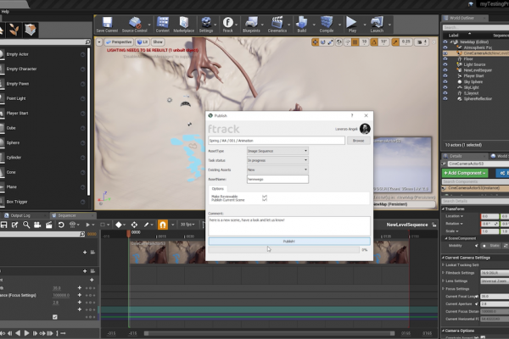Click AssetName input field
This screenshot has height=339, width=509.
[277, 179]
